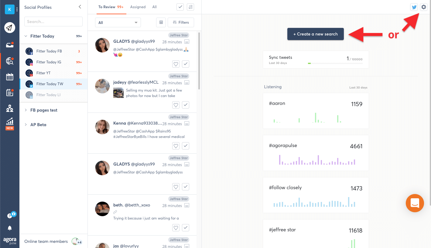431x248 pixels.
Task: Click the Sync tweets progress bar
Action: pos(335,64)
